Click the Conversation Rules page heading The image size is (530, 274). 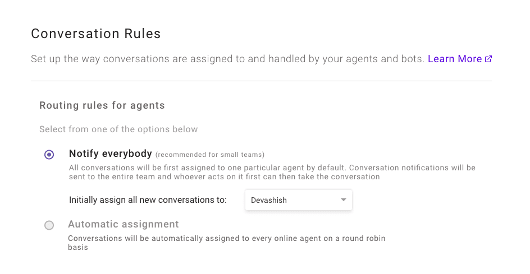pos(96,34)
